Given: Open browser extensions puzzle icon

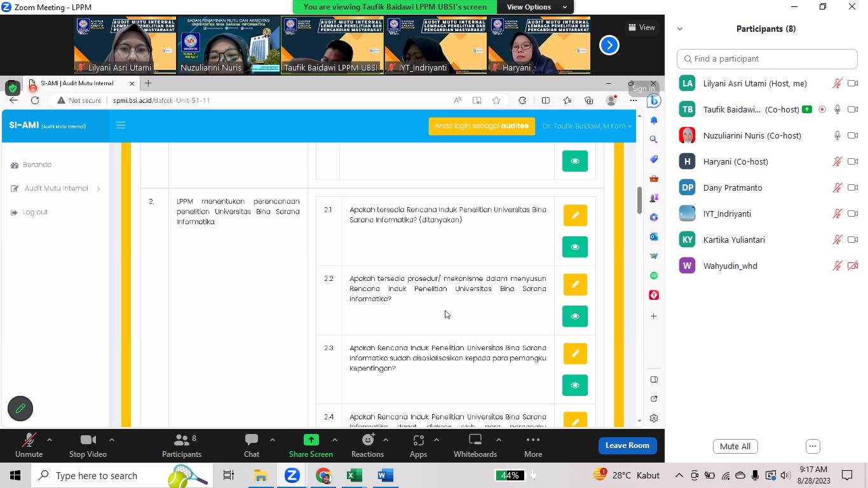Looking at the screenshot, I should click(x=522, y=100).
